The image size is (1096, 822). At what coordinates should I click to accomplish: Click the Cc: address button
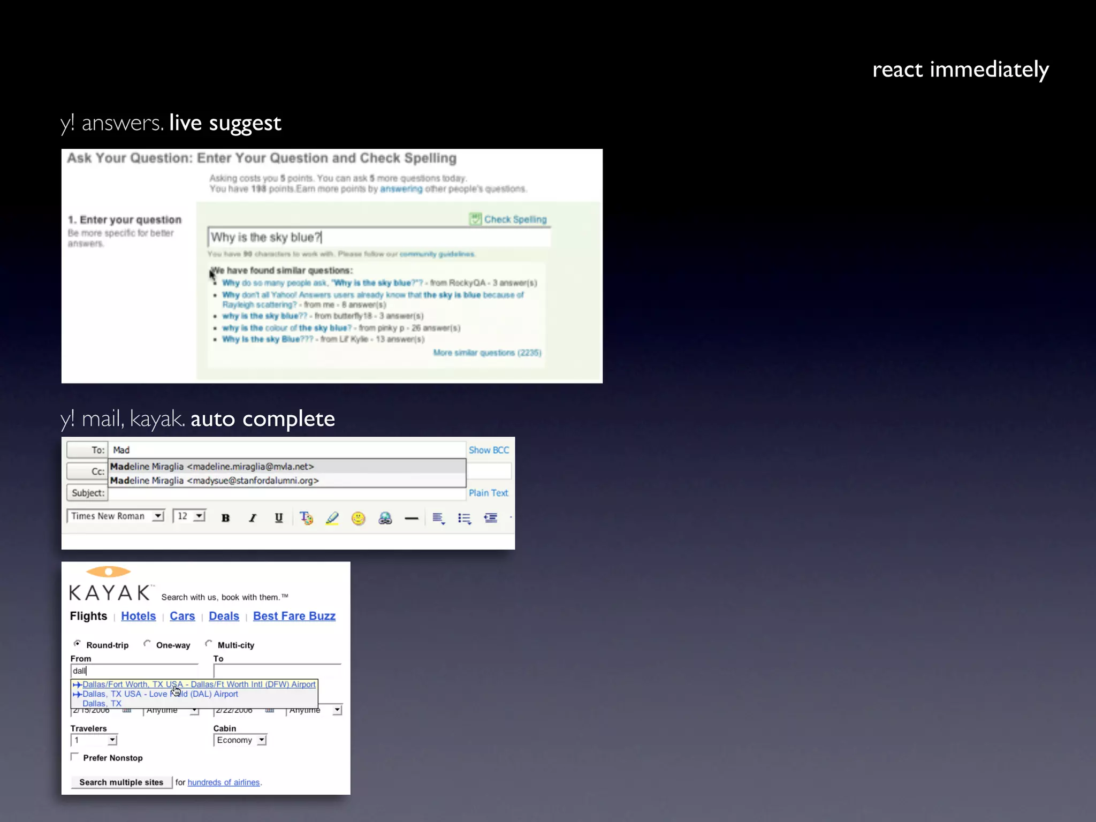coord(87,471)
